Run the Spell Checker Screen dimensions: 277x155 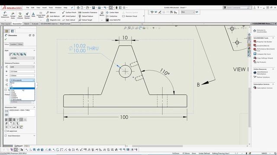click(20, 15)
